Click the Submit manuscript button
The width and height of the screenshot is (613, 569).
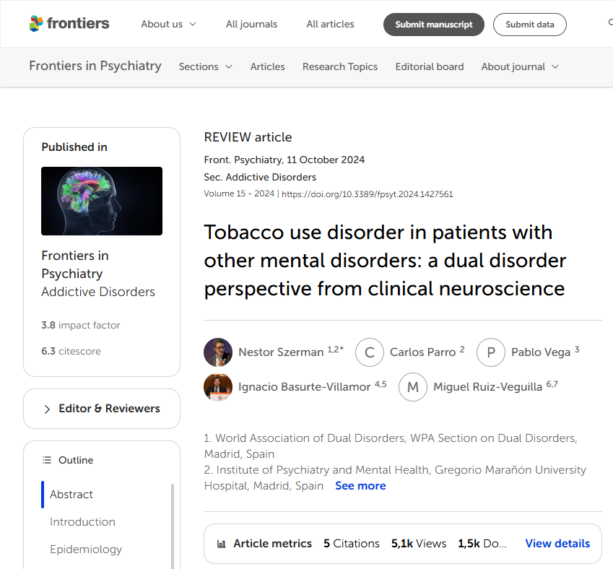click(x=433, y=25)
